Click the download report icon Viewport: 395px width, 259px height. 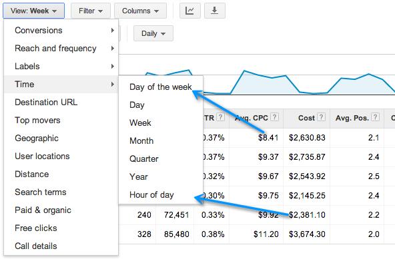click(214, 11)
